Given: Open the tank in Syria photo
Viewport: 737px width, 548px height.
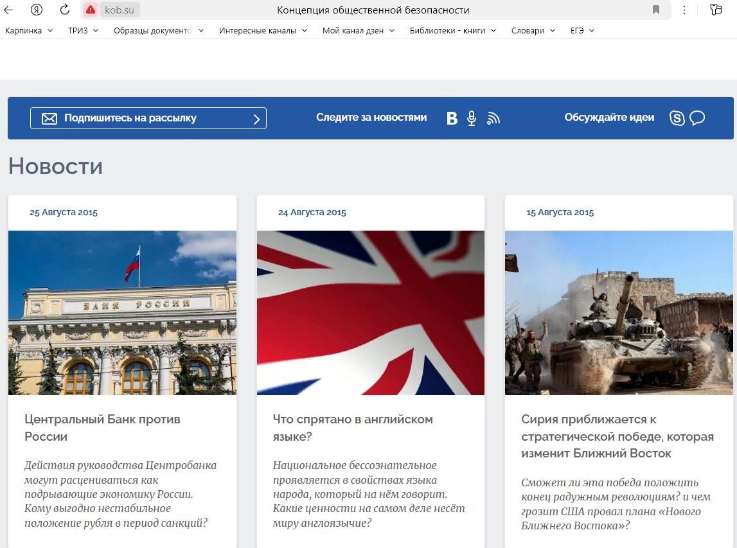Looking at the screenshot, I should (619, 312).
